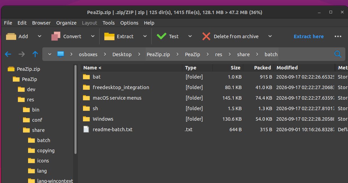Sort by the Name column header
The image size is (348, 183).
[x=132, y=68]
